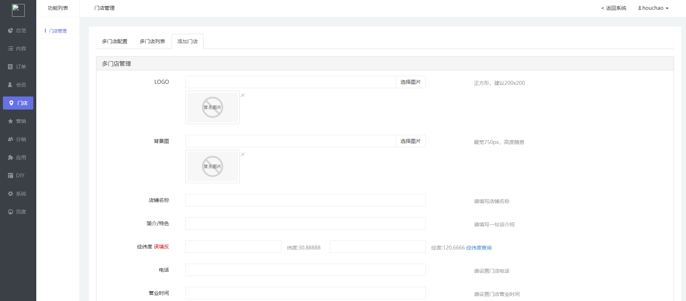Click the DIY layout icon in sidebar
686x301 pixels.
point(11,176)
